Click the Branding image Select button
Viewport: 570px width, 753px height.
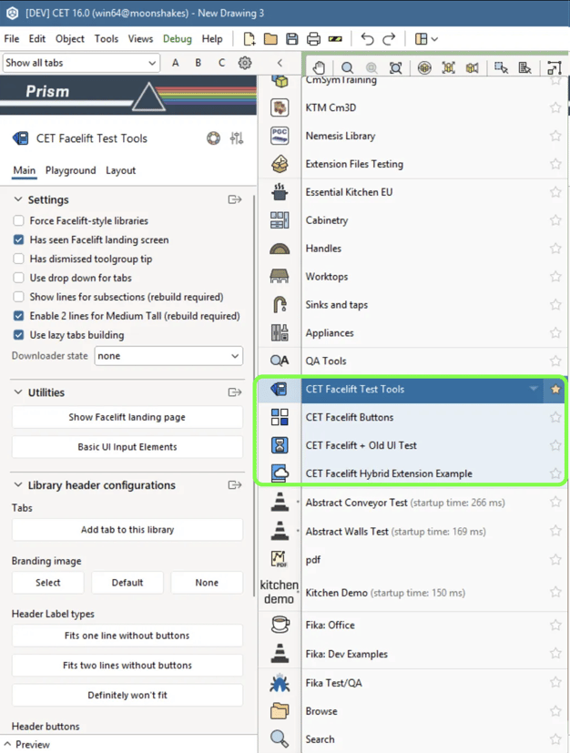click(48, 583)
